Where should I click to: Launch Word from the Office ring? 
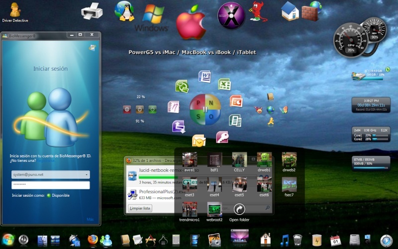click(x=204, y=77)
